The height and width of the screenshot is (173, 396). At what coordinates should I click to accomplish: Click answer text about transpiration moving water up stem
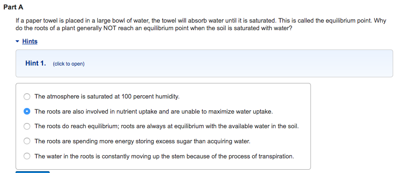click(x=164, y=157)
